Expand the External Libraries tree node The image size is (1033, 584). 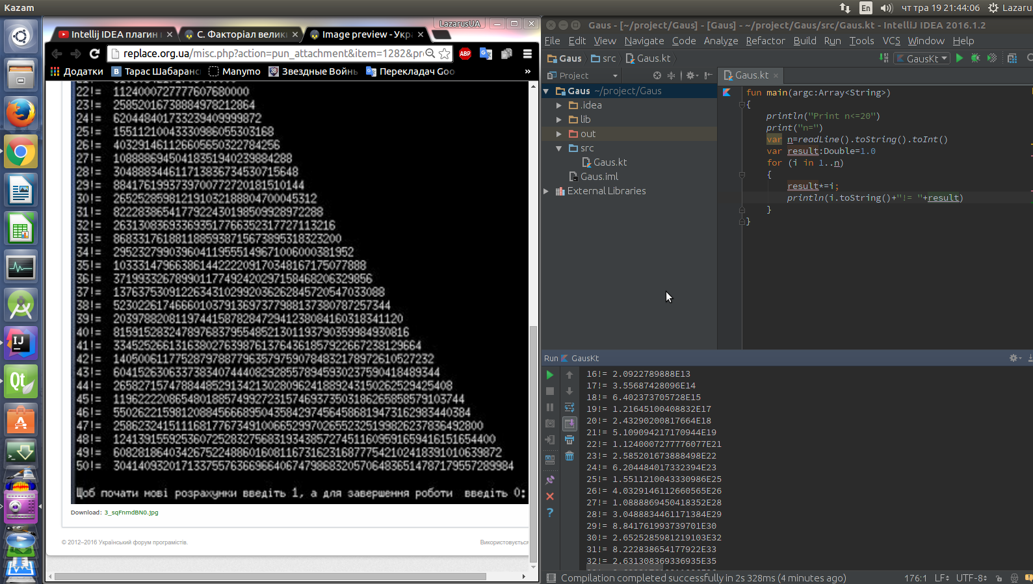[x=546, y=191]
